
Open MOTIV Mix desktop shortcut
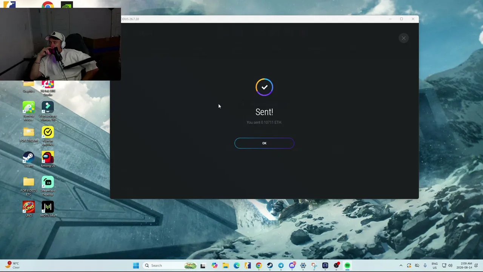48,209
